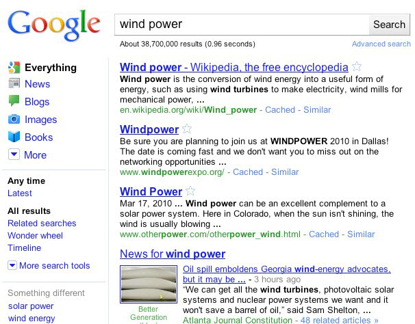Search wind energy suggestion

(x=32, y=319)
